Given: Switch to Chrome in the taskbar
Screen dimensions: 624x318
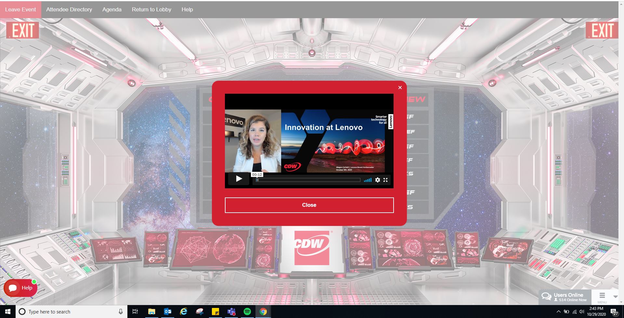Looking at the screenshot, I should coord(263,312).
